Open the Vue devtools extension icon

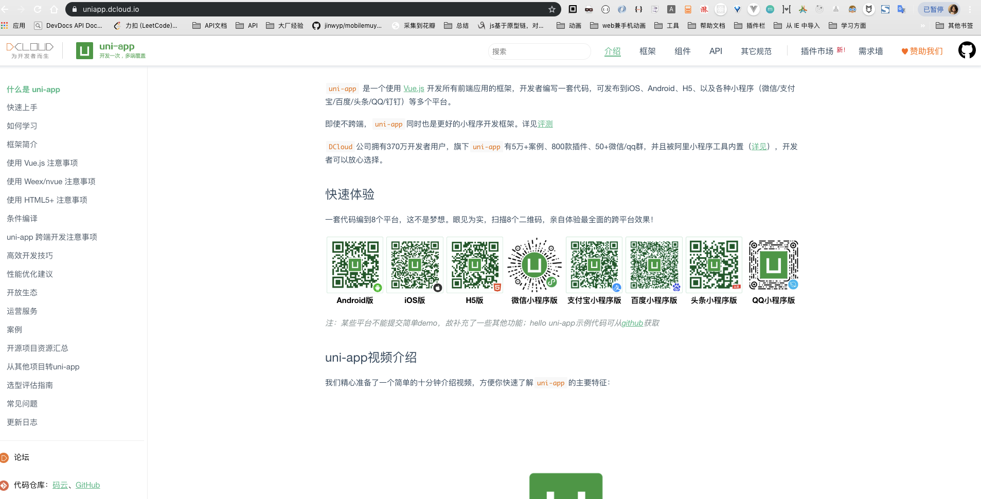coord(754,9)
